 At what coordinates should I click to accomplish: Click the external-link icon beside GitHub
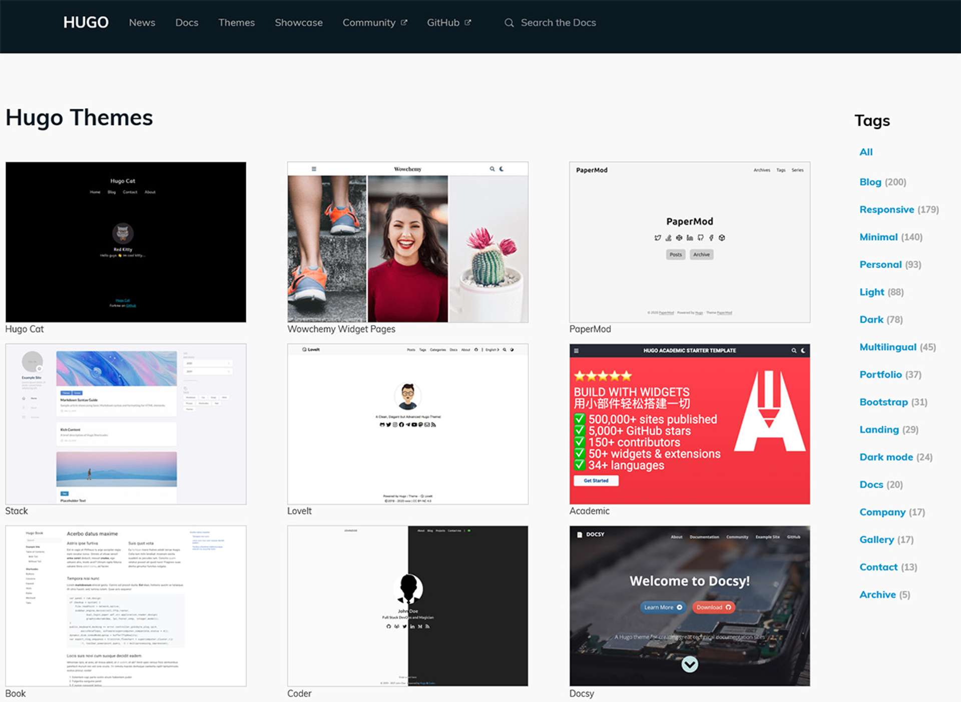tap(468, 22)
